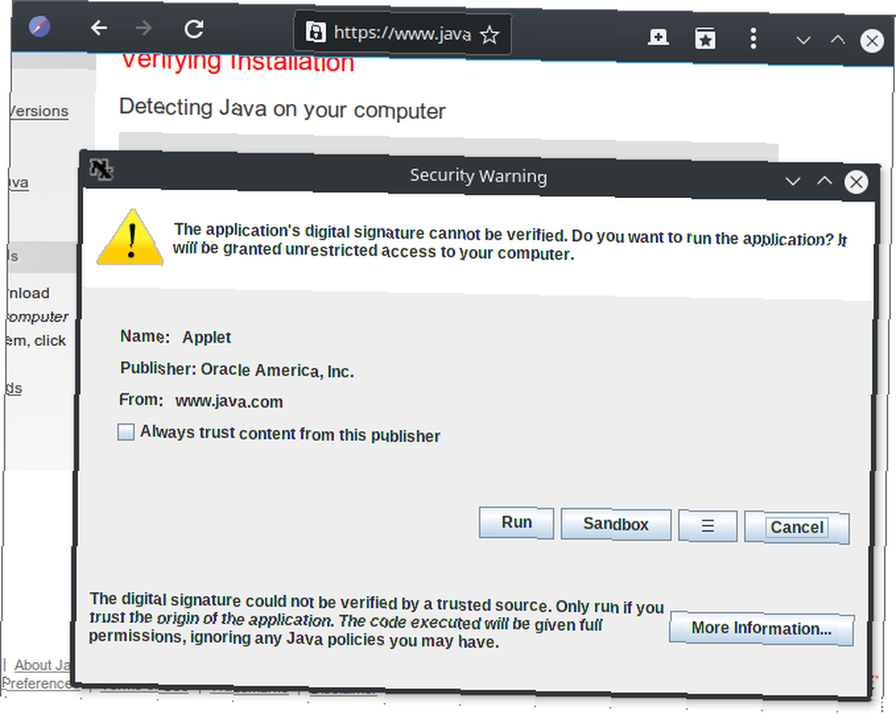
Task: Maximize the browser window with its chevron-up
Action: click(838, 39)
